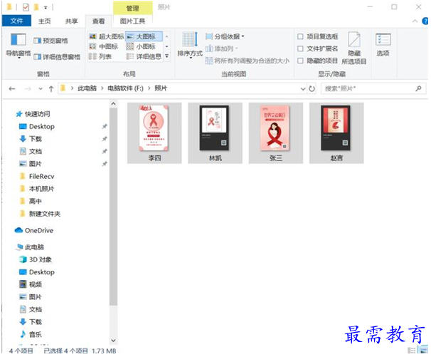Click navigation pane scroll up arrow
Viewport: 431px width, 357px height.
113,104
